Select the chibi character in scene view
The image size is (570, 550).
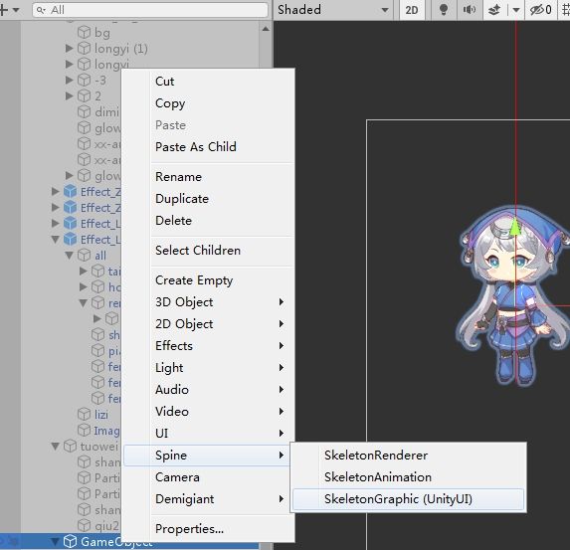pyautogui.click(x=513, y=296)
